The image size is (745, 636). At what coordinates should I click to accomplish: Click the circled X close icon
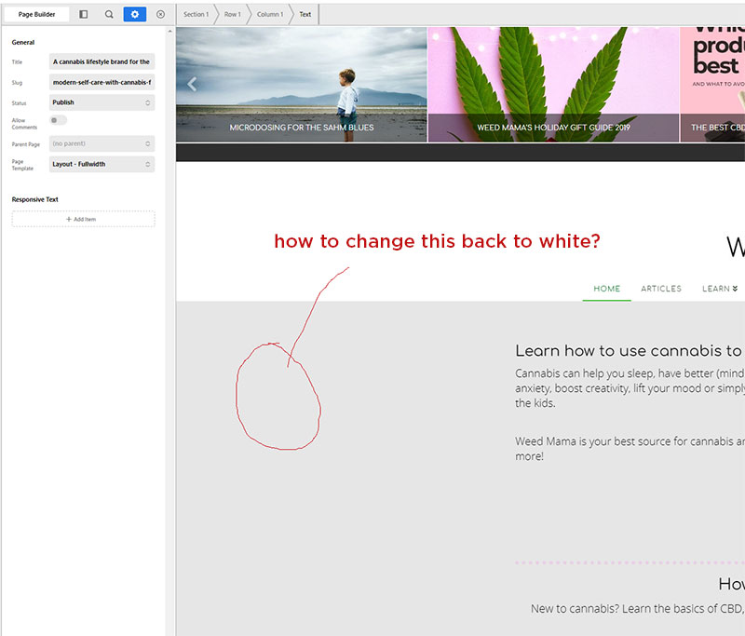point(160,15)
